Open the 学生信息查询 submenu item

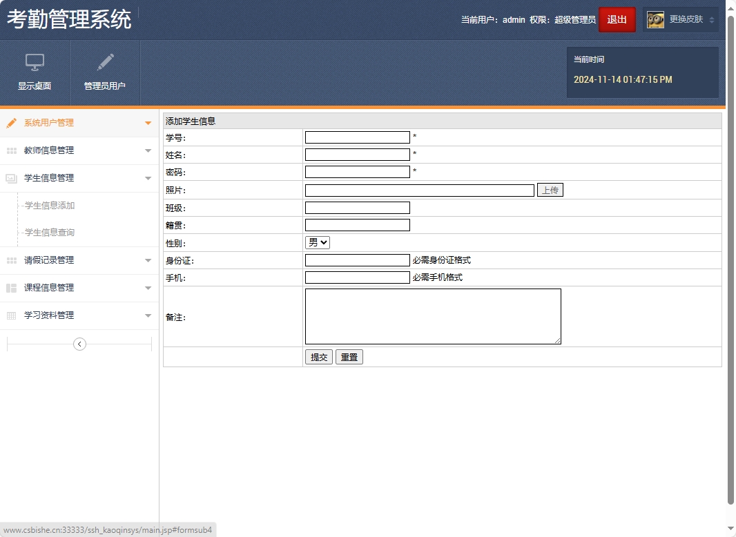tap(50, 233)
